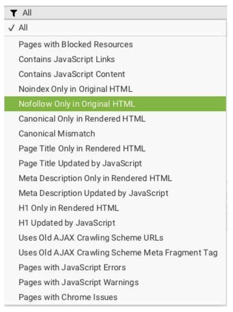Select Page Title Updated by JavaScript
Viewport: 233px width, 312px height.
(115, 163)
